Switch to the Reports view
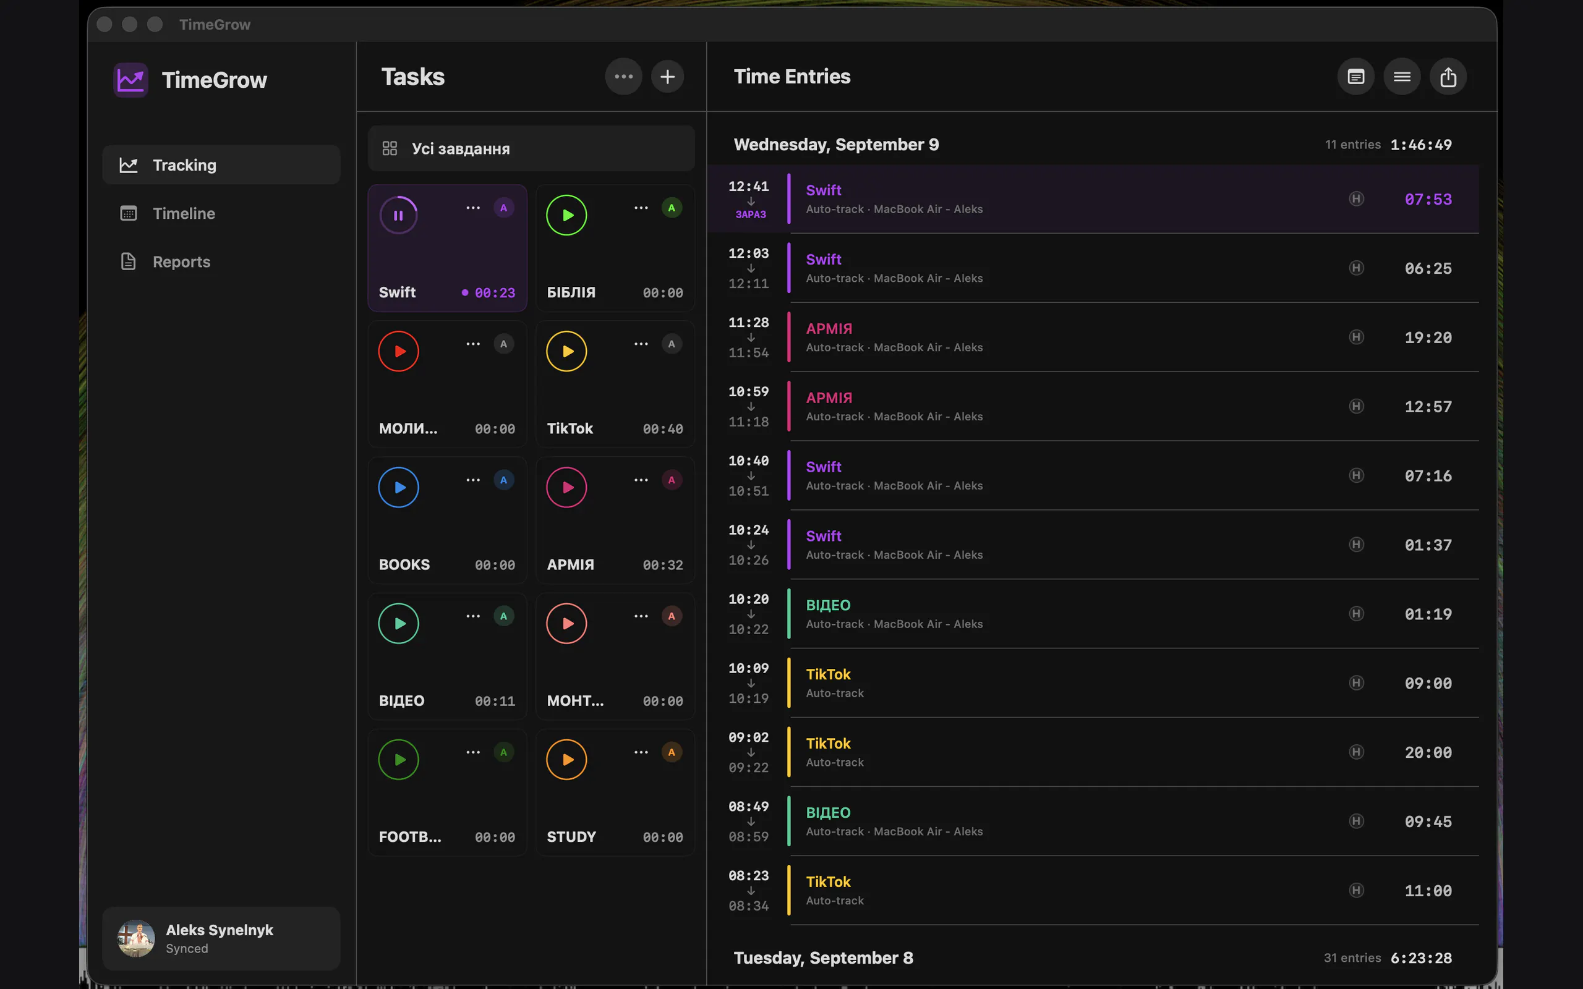 click(221, 261)
